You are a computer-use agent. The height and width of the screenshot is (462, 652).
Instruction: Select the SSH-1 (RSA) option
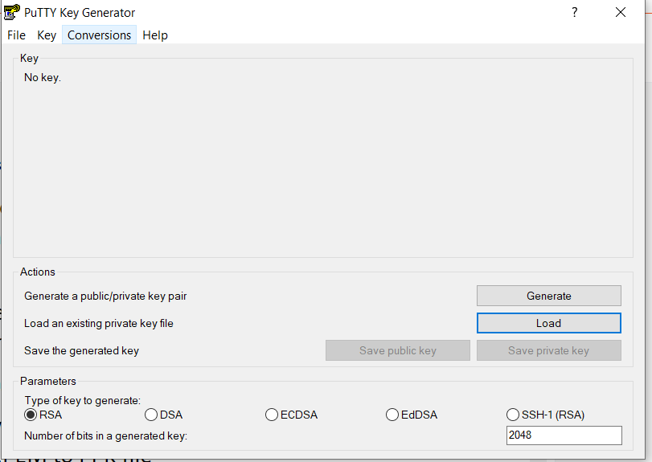(513, 415)
